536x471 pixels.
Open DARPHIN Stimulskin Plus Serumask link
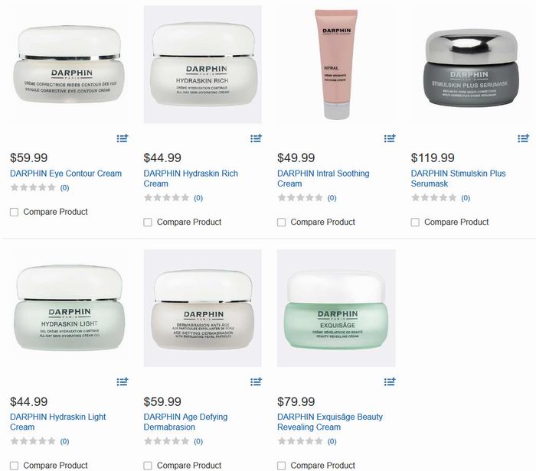(x=458, y=178)
